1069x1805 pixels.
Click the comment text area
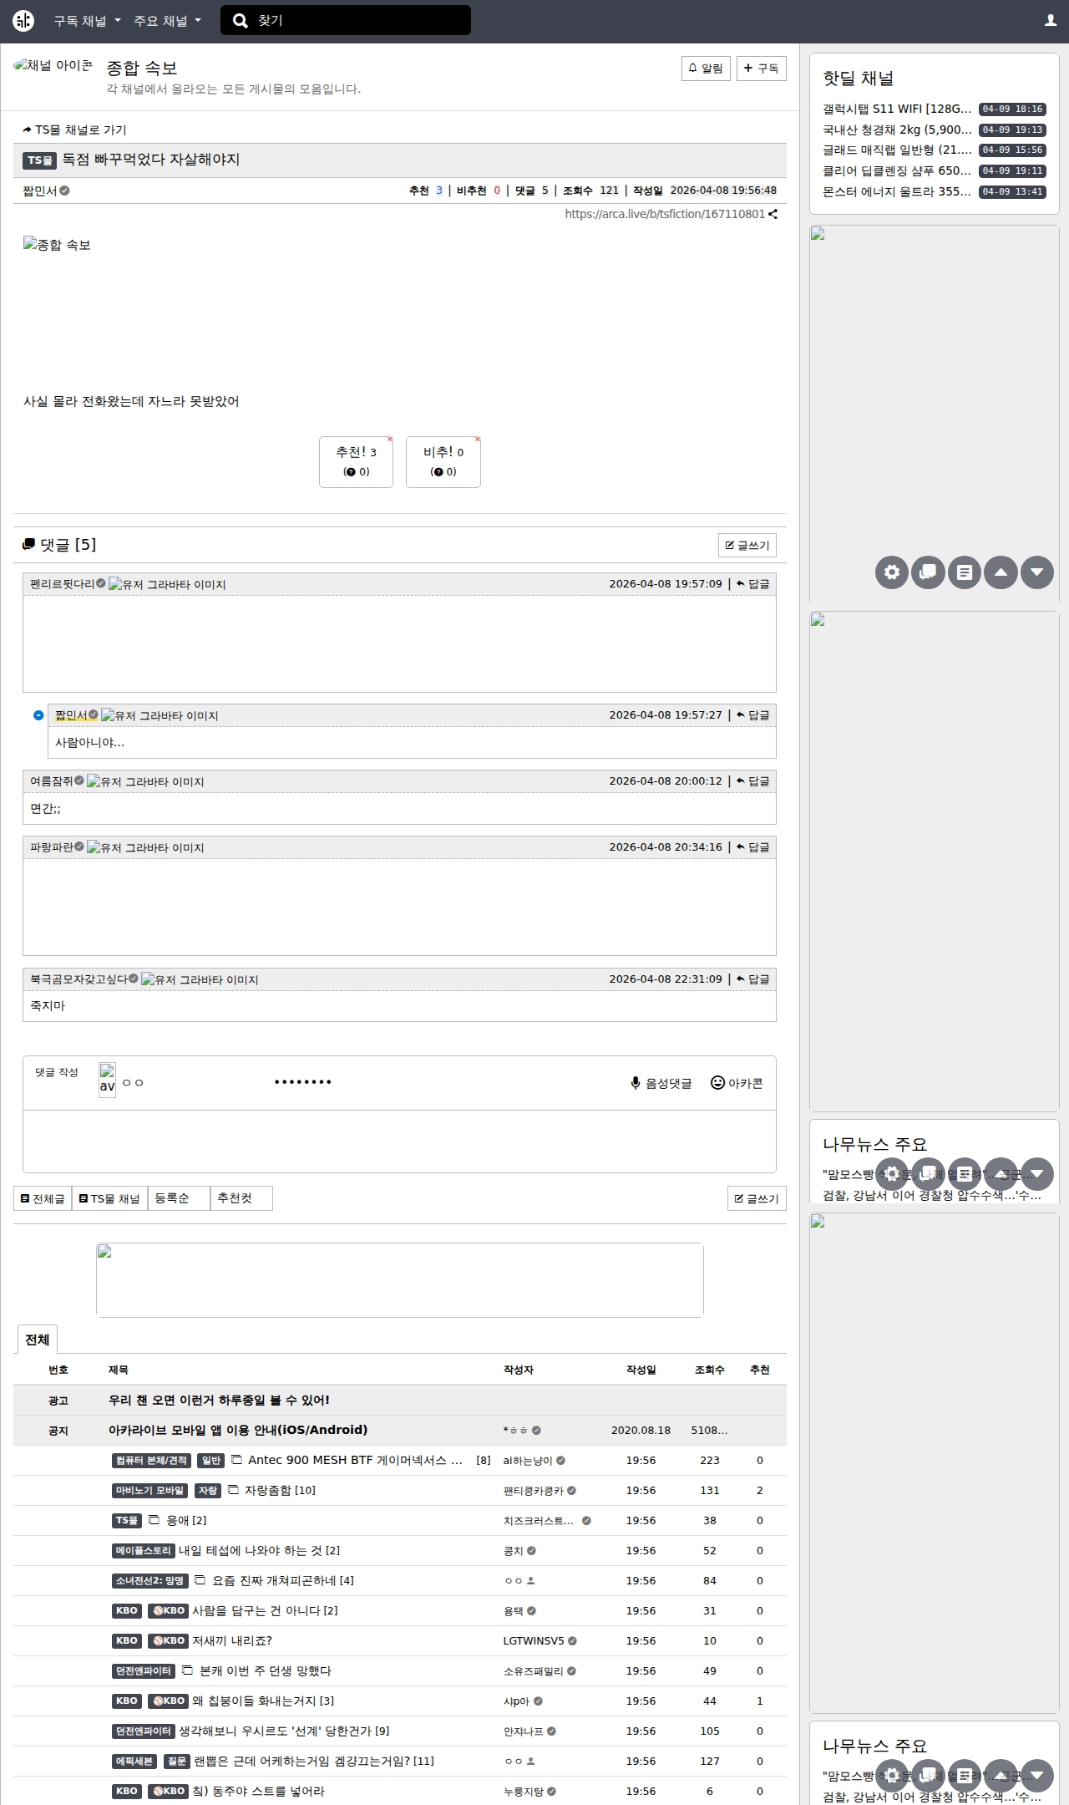[399, 1141]
